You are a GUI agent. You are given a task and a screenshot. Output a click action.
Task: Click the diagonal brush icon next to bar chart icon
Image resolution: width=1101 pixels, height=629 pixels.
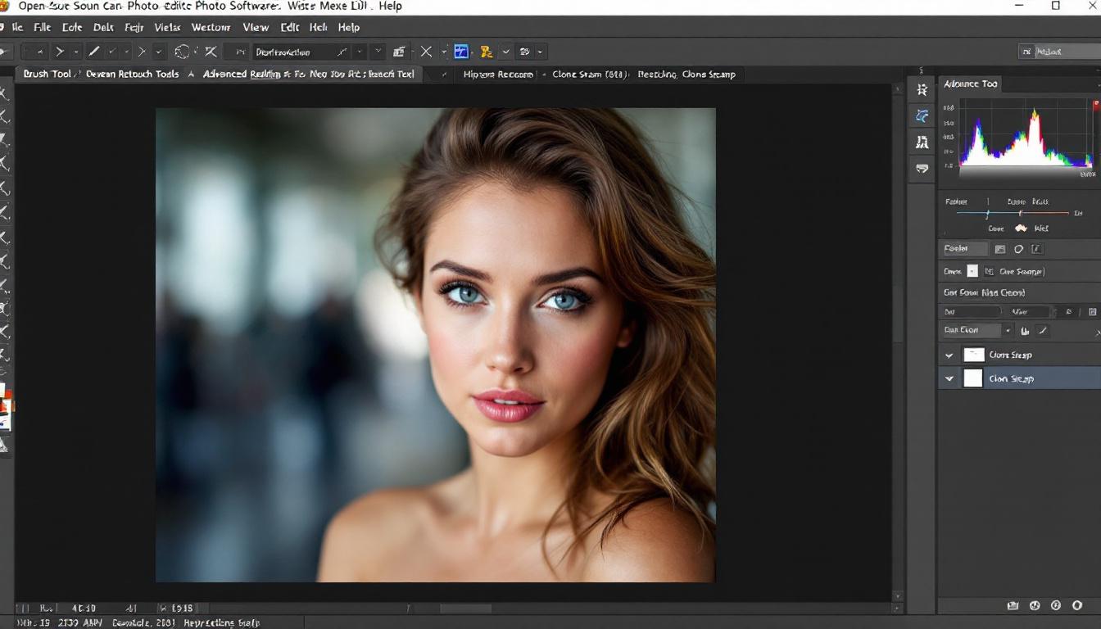tap(1043, 331)
